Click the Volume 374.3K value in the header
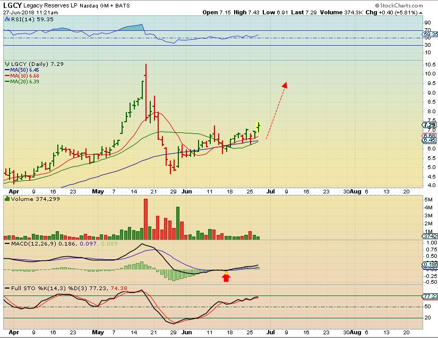This screenshot has height=338, width=438. pyautogui.click(x=341, y=13)
